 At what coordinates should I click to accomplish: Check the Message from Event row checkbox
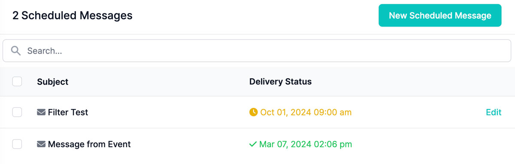(17, 144)
